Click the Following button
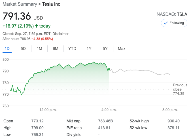The width and height of the screenshot is (195, 138). tap(174, 23)
